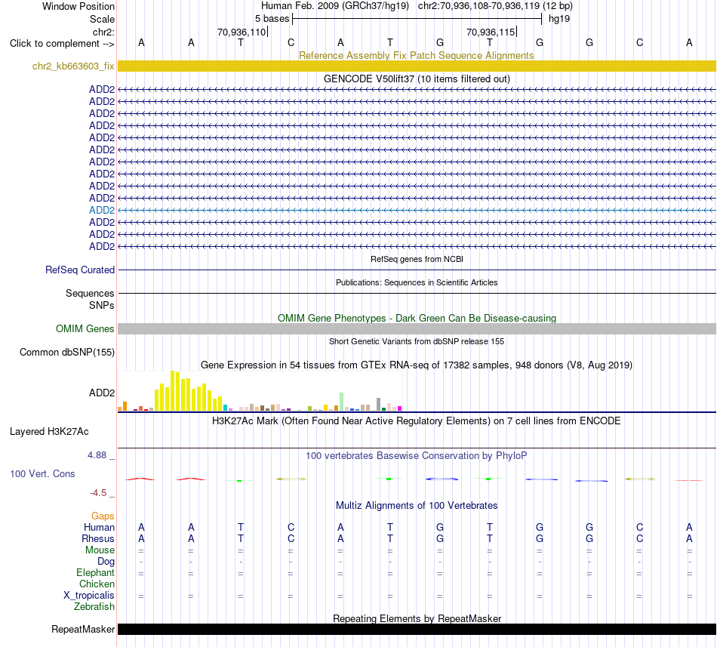The height and width of the screenshot is (647, 717).
Task: Select the Scale track label
Action: coord(102,19)
